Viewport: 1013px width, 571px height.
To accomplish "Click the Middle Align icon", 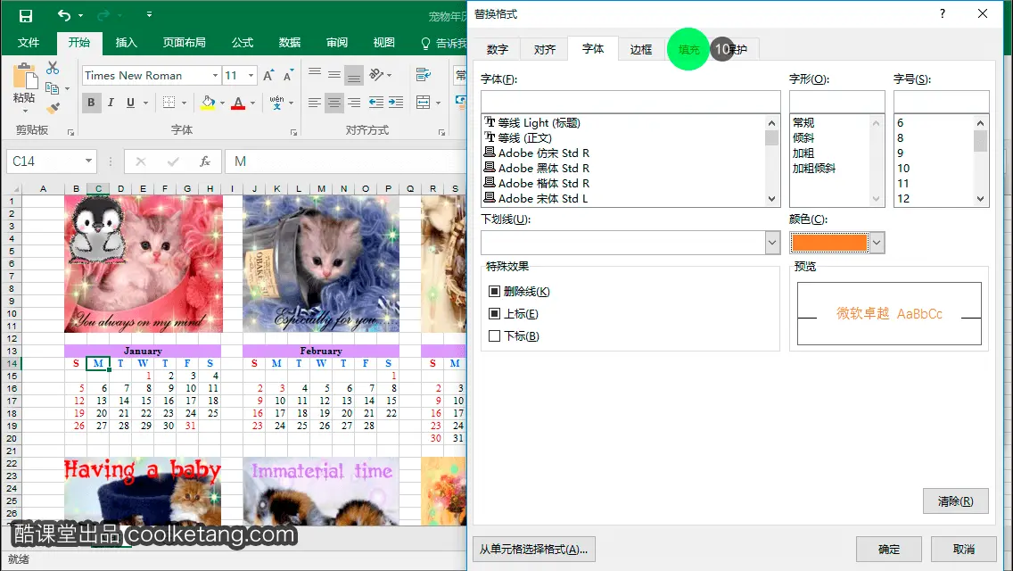I will click(334, 76).
